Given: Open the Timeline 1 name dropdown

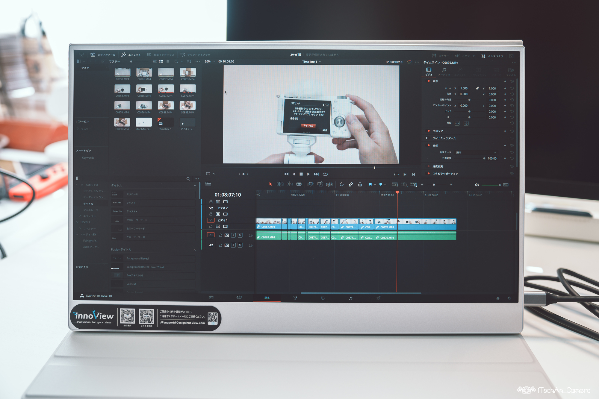Looking at the screenshot, I should [x=320, y=62].
